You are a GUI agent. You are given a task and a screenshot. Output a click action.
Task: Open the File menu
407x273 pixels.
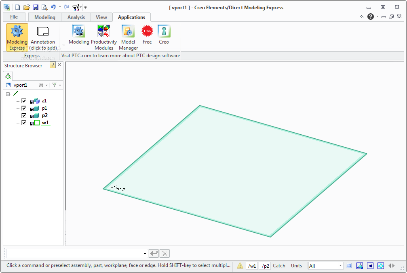tap(14, 17)
